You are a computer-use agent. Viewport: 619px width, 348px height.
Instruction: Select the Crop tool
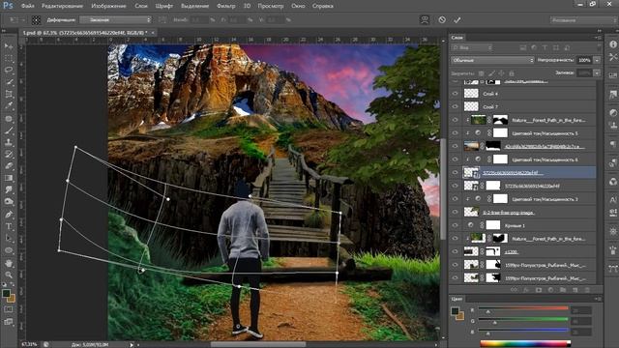(x=9, y=95)
